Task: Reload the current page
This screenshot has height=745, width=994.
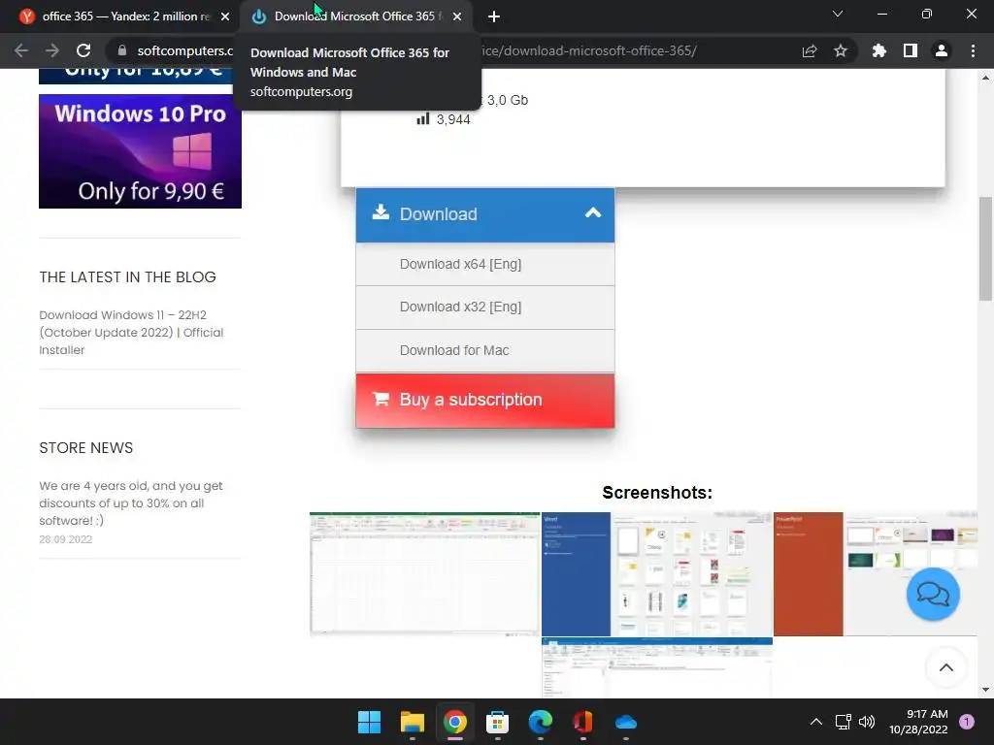Action: pyautogui.click(x=83, y=50)
